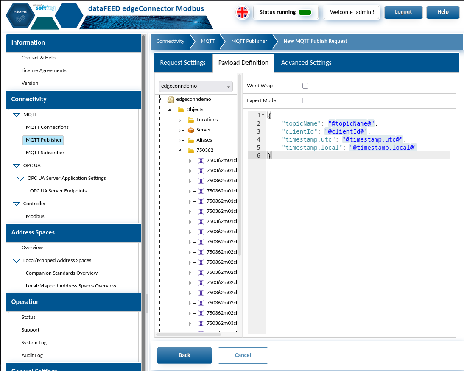The image size is (464, 371).
Task: Collapse OPC UA Server Application Settings triangle
Action: pos(20,179)
